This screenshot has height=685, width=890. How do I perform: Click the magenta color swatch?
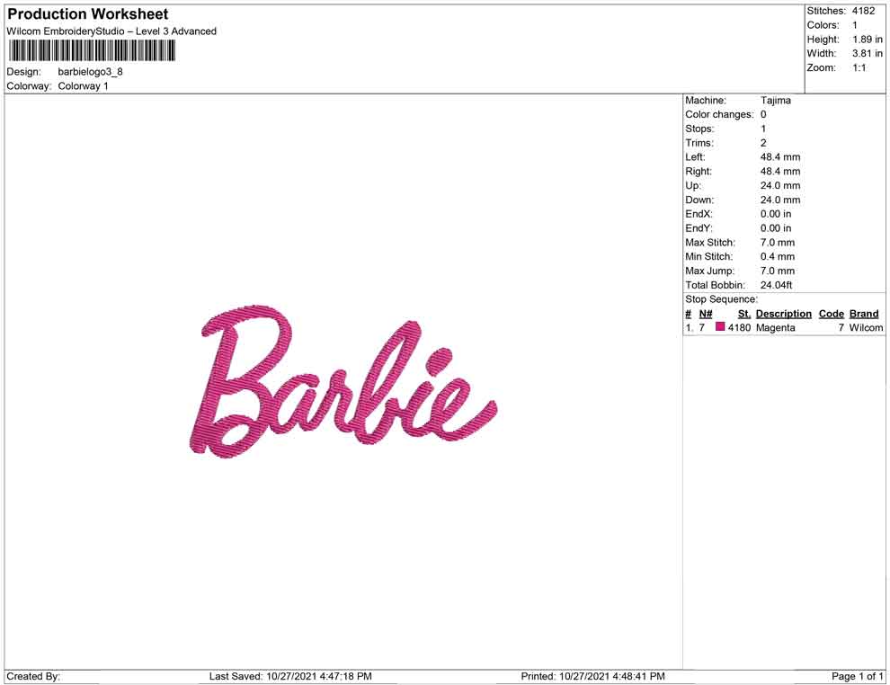720,326
